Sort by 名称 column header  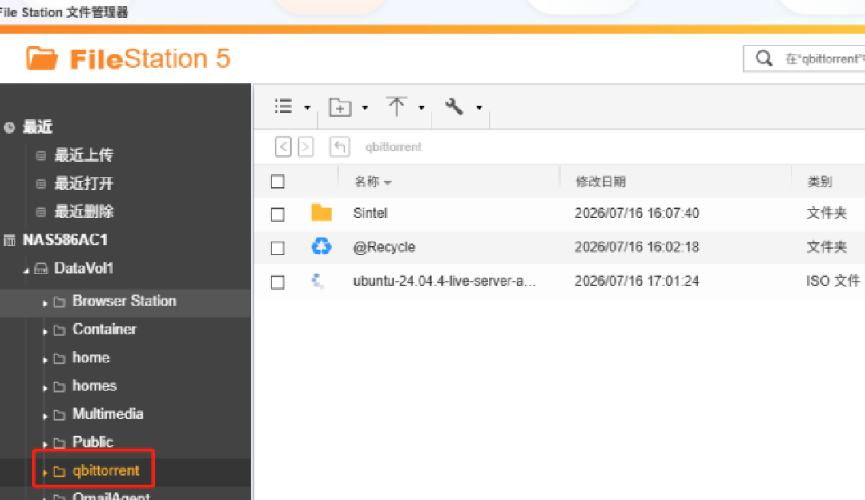click(368, 182)
